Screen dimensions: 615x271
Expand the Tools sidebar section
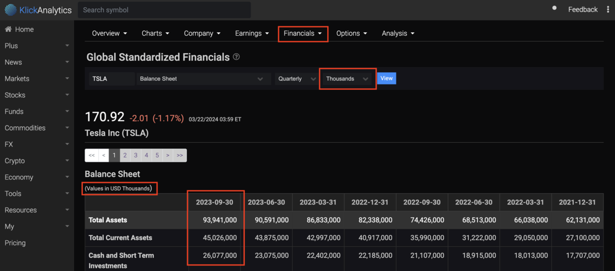coord(37,194)
